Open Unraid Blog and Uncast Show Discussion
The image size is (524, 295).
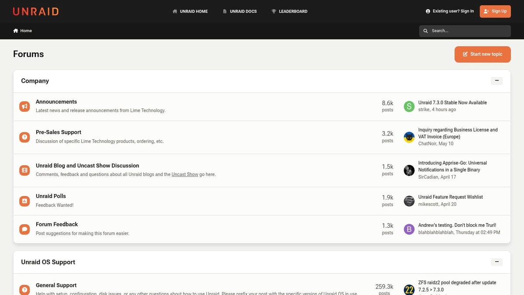click(87, 166)
